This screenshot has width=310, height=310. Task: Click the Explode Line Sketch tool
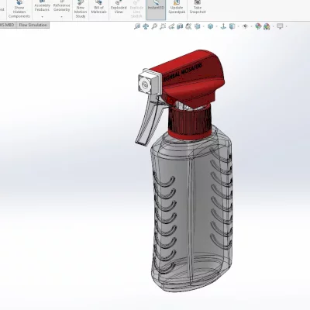coord(136,10)
